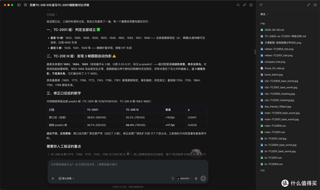
Task: Expand right panel with diagonal arrows icon
Action: pyautogui.click(x=308, y=5)
